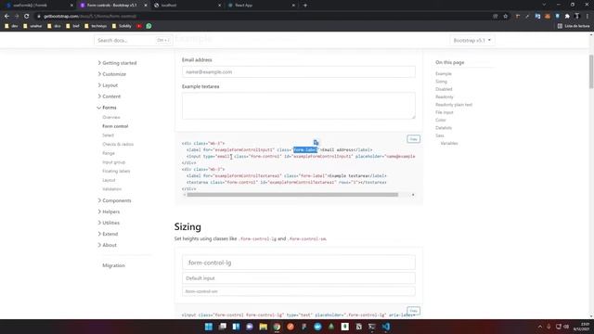594x334 pixels.
Task: Focus the Search docs field
Action: point(134,40)
